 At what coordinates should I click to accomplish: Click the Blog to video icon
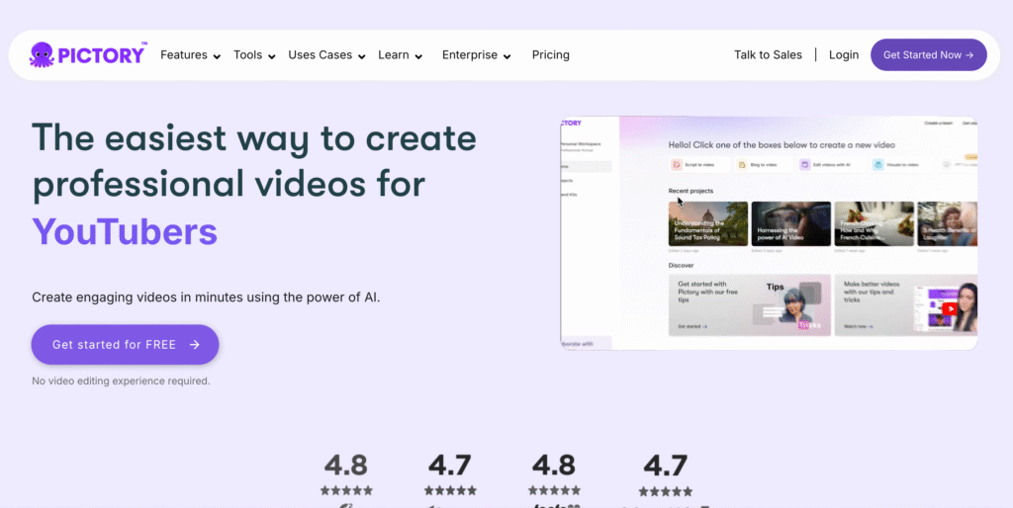coord(742,165)
